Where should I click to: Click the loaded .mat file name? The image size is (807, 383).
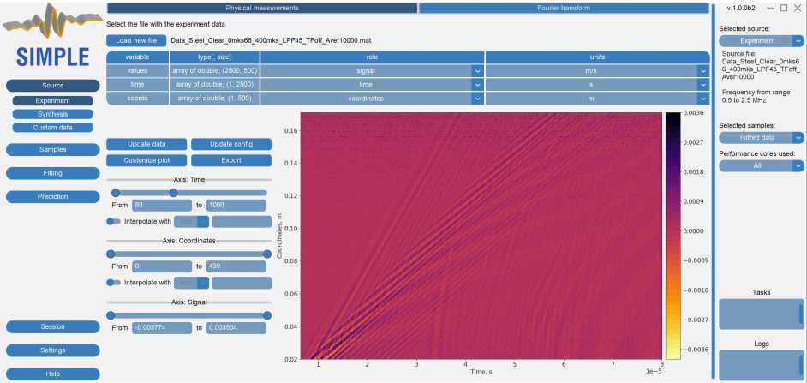point(272,40)
